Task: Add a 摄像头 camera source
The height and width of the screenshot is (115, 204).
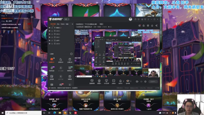Action: pyautogui.click(x=99, y=82)
